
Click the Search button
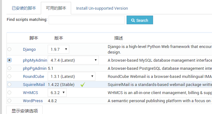pos(140,20)
